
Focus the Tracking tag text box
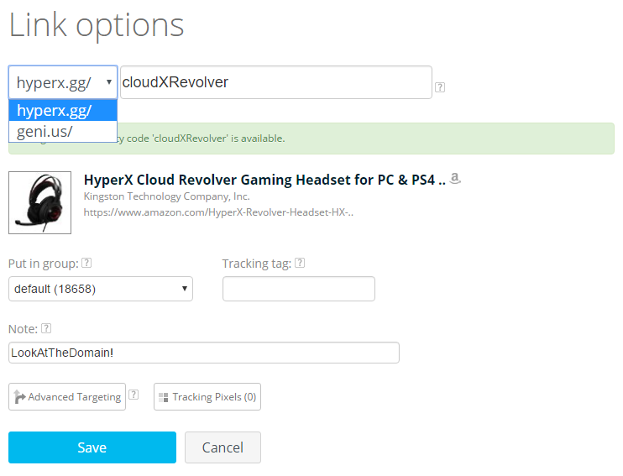pyautogui.click(x=298, y=289)
